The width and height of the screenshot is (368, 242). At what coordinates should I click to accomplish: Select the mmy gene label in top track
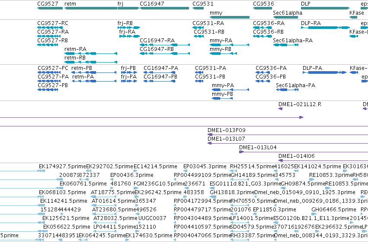(216, 13)
